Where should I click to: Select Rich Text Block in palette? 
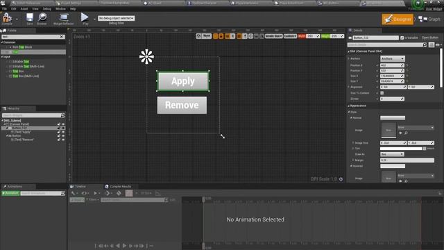22,47
